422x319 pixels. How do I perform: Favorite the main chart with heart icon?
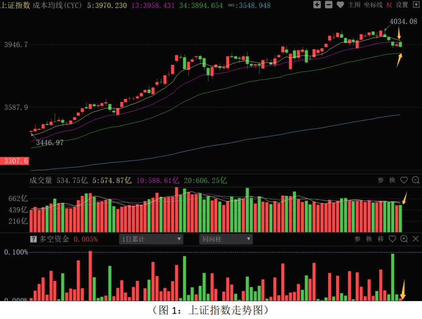pos(340,5)
